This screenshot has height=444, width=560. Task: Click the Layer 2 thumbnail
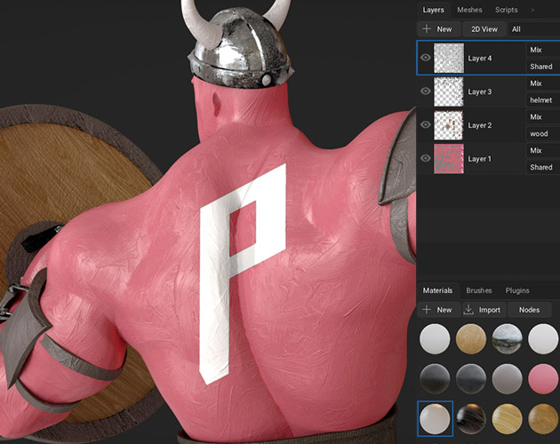tap(449, 125)
